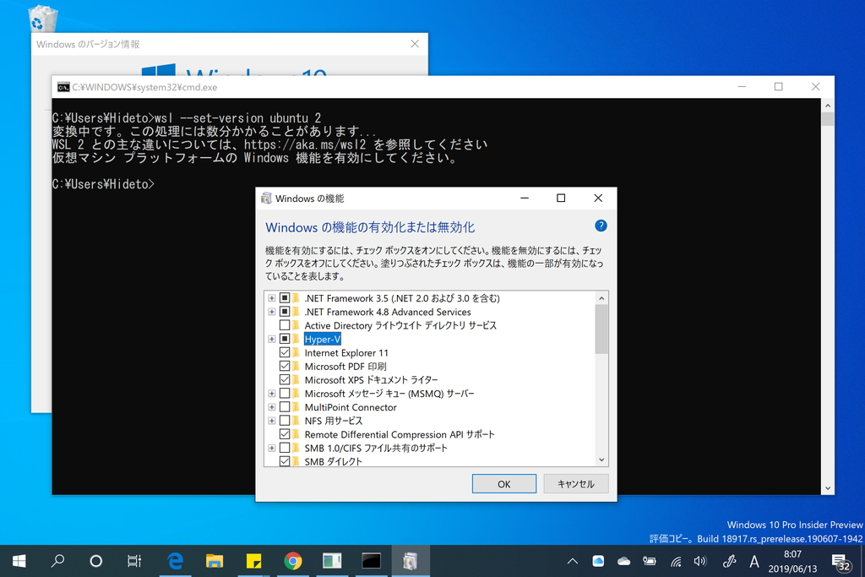Confirm feature changes with the OK button

coord(503,483)
